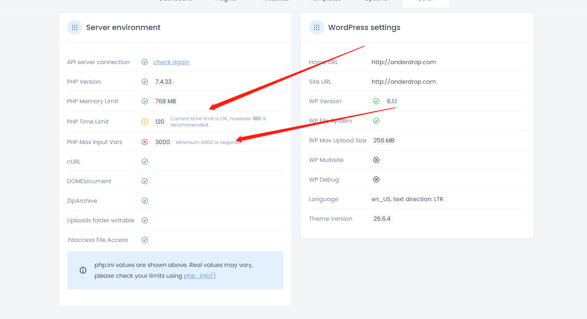This screenshot has width=587, height=319.
Task: Click the 'Theme Version' label
Action: (x=331, y=219)
